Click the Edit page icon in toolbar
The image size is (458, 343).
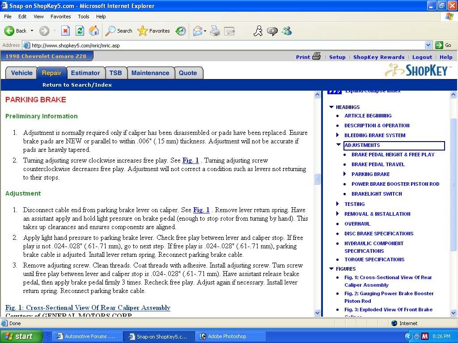229,31
